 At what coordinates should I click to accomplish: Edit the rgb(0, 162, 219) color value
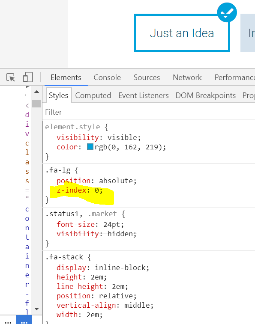128,147
